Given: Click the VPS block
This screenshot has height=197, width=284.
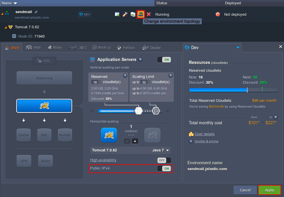Looking at the screenshot, I should tap(24, 161).
